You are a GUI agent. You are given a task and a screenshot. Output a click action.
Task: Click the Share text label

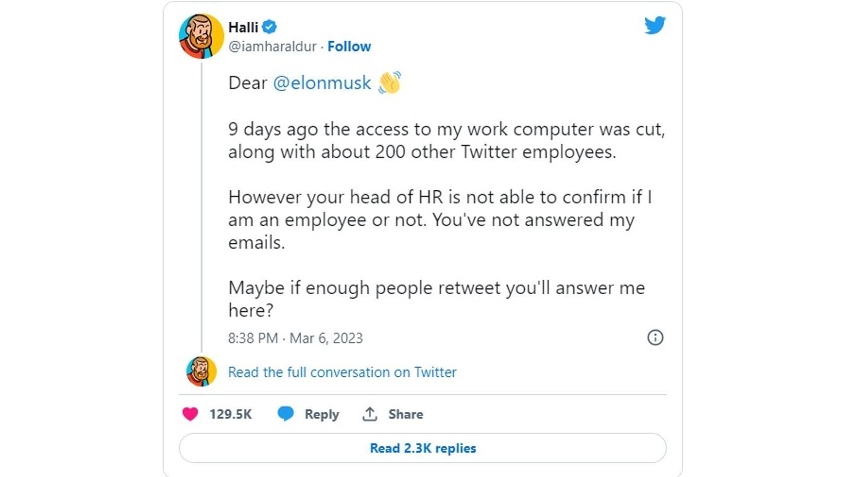[x=405, y=414]
